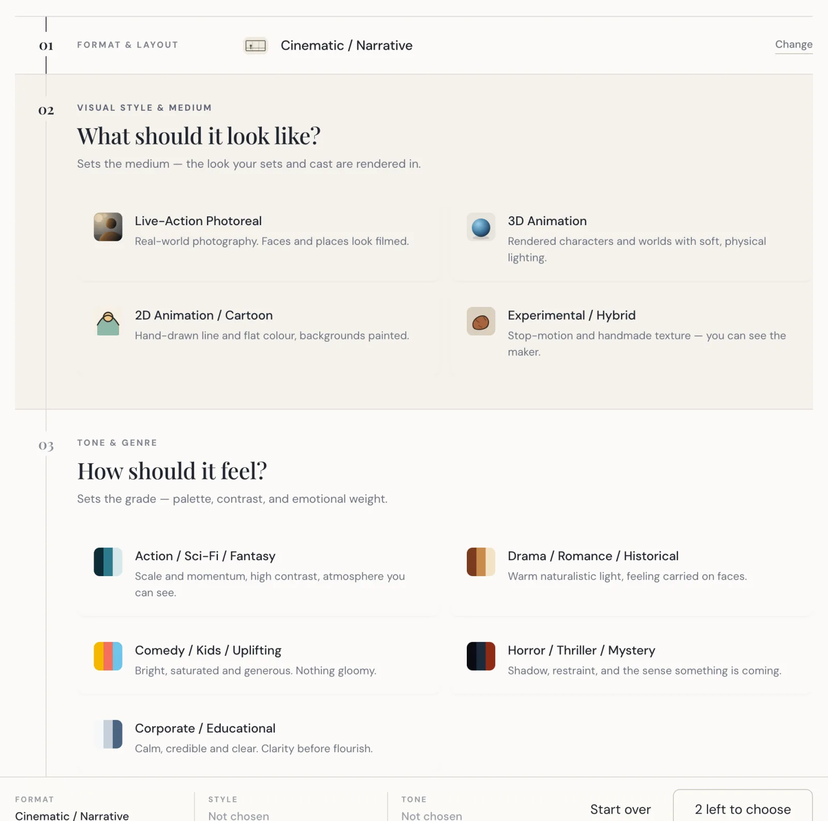Click the 3D Animation blue sphere icon
Viewport: 828px width, 821px height.
481,227
